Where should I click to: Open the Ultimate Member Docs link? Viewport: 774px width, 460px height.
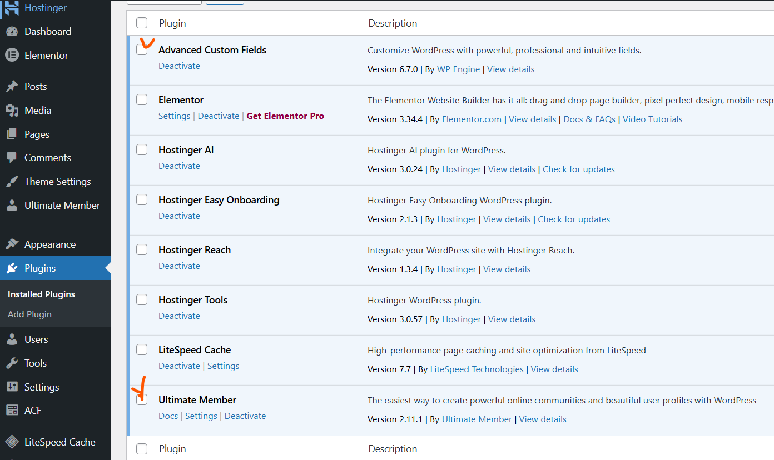(168, 416)
